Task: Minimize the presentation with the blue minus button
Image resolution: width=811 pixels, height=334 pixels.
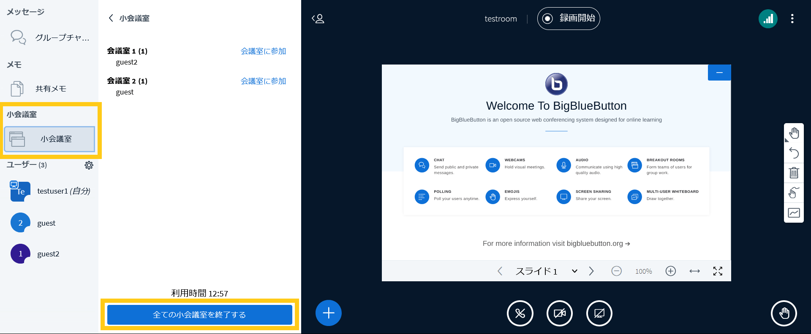Action: [719, 73]
